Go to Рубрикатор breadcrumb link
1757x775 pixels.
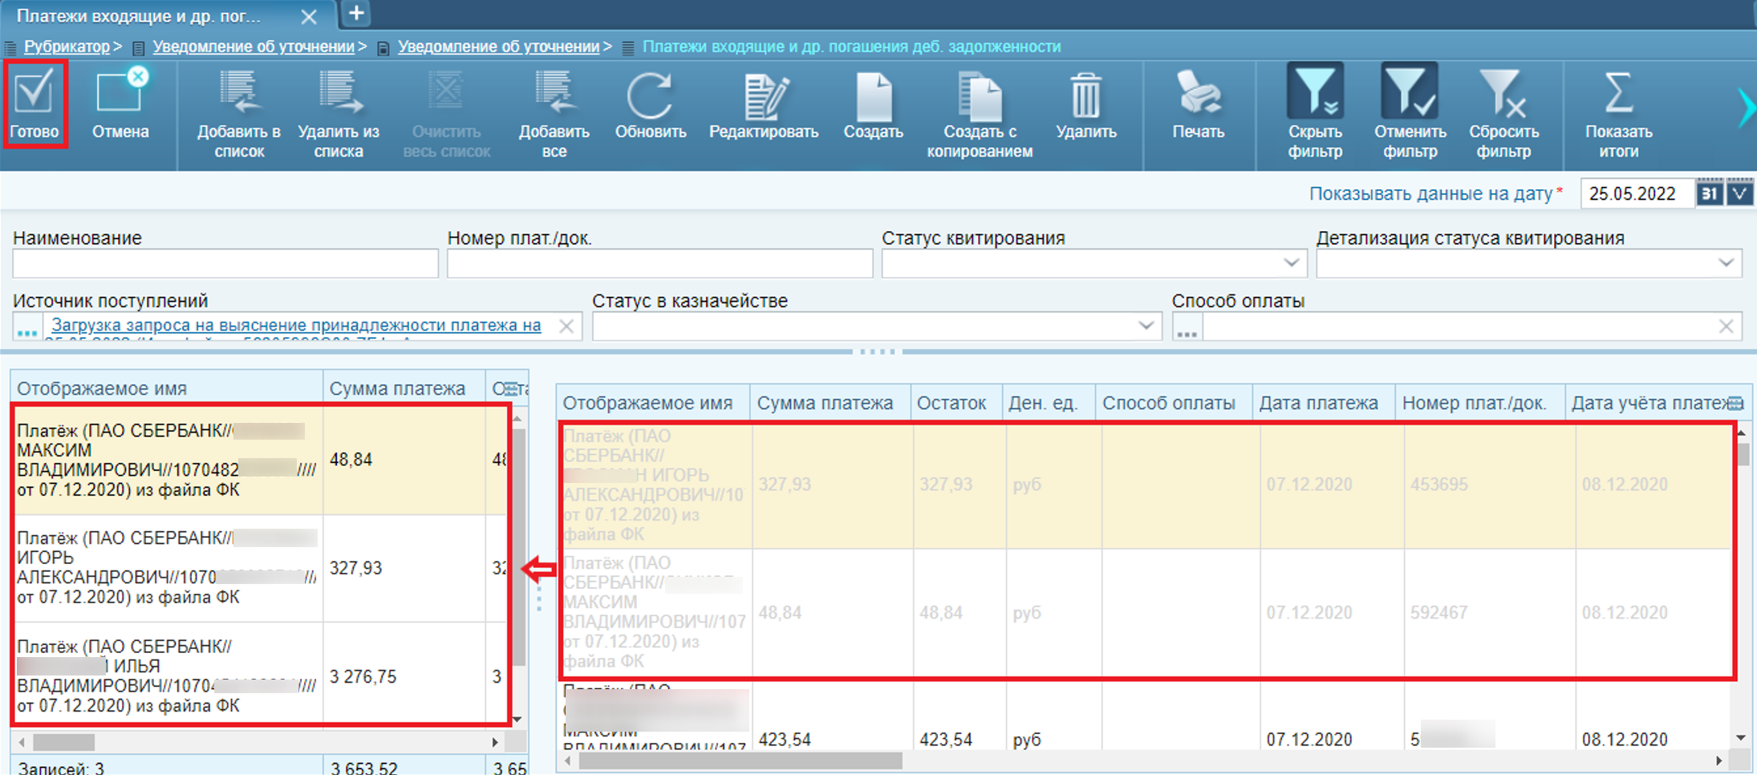(x=67, y=47)
